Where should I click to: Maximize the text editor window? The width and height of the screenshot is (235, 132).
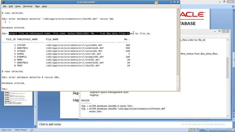tap(220, 31)
